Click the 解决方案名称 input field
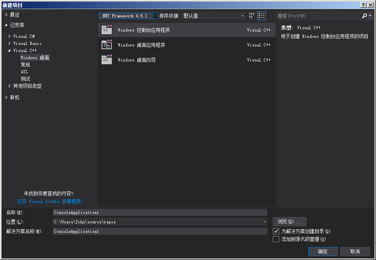Viewport: 376px width, 260px height. tap(160, 231)
